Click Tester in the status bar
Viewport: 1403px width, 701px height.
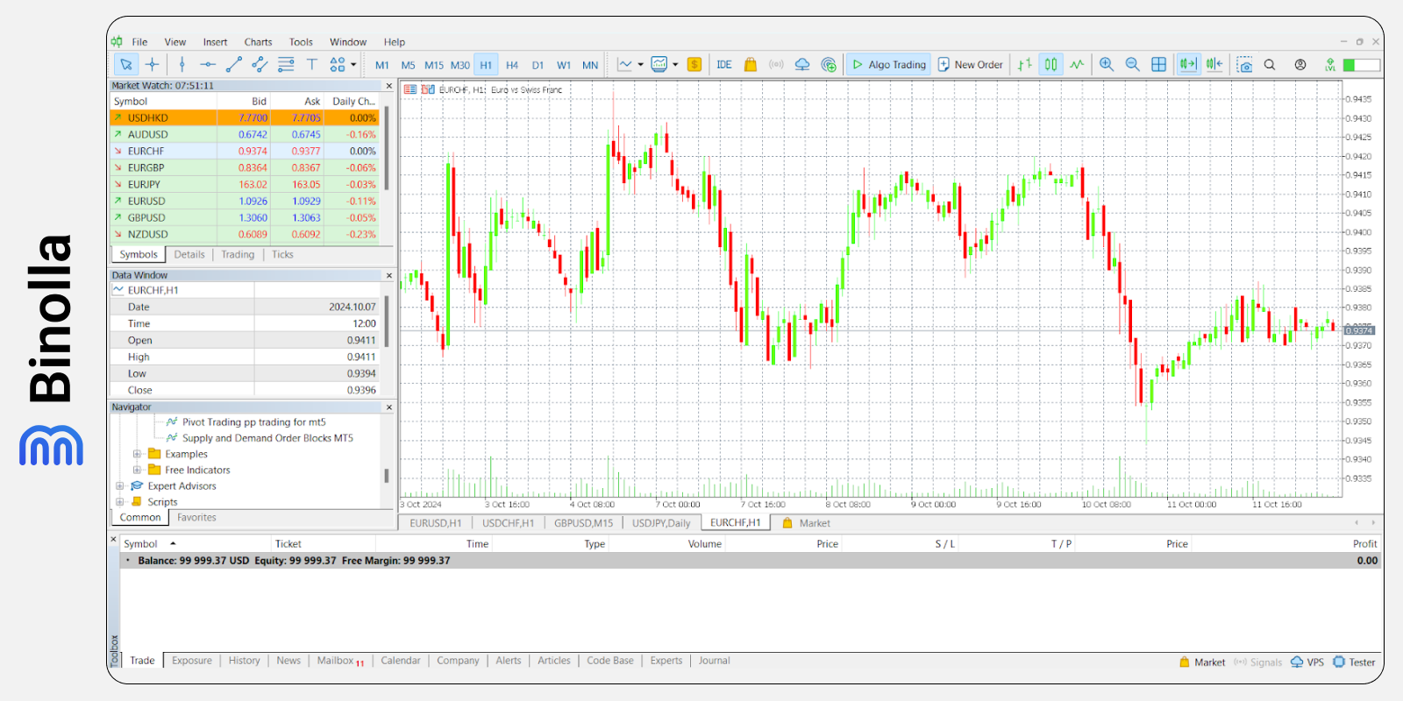tap(1355, 662)
